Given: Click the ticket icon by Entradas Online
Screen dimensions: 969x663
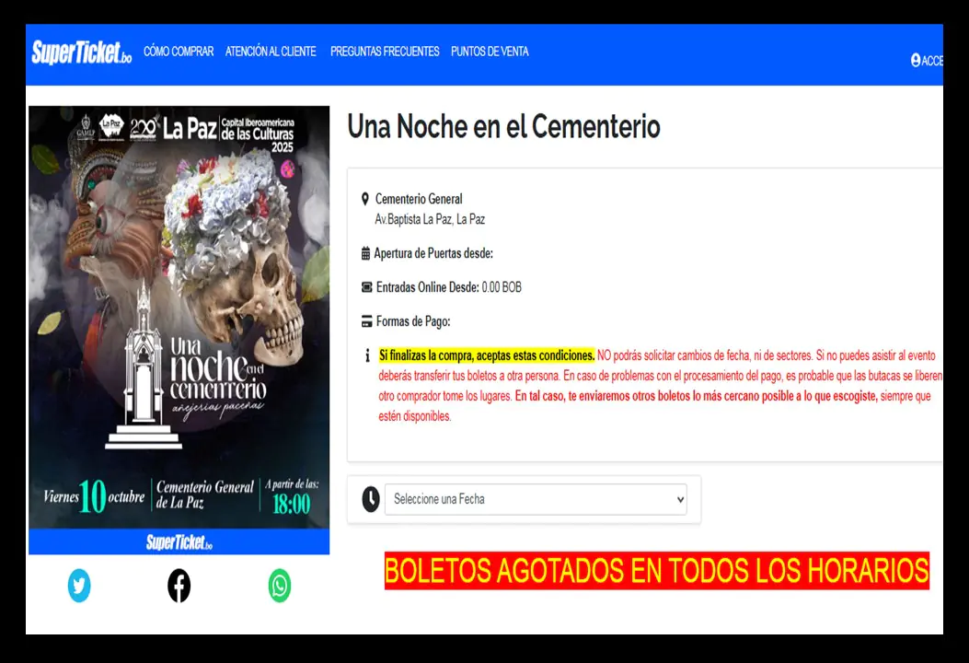Looking at the screenshot, I should pos(366,287).
